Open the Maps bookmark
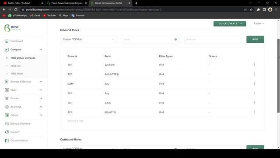Viewport: 280px width, 158px height. [x=64, y=16]
